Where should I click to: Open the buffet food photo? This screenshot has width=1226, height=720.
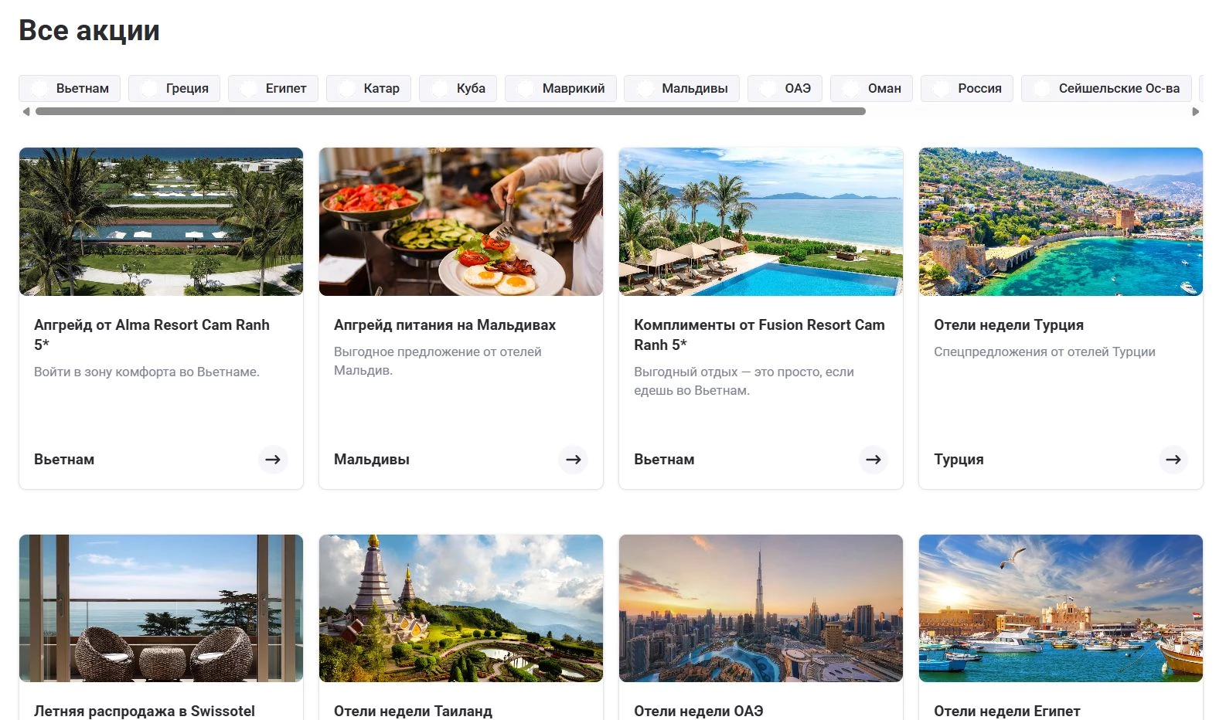(461, 222)
